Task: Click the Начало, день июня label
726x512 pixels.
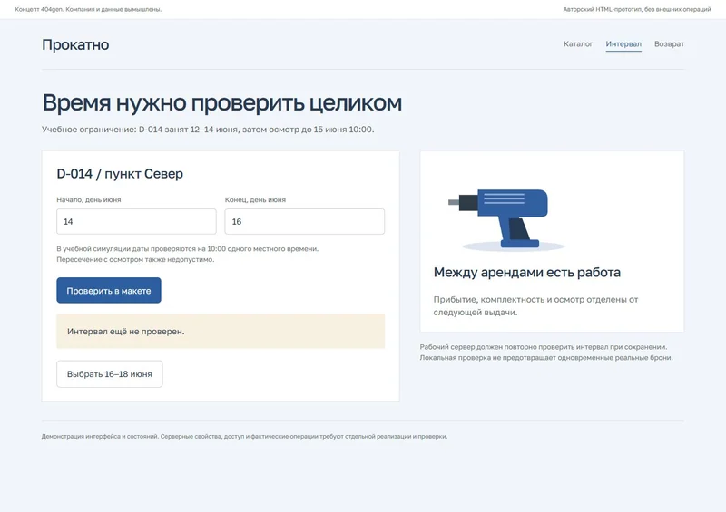Action: pyautogui.click(x=89, y=199)
